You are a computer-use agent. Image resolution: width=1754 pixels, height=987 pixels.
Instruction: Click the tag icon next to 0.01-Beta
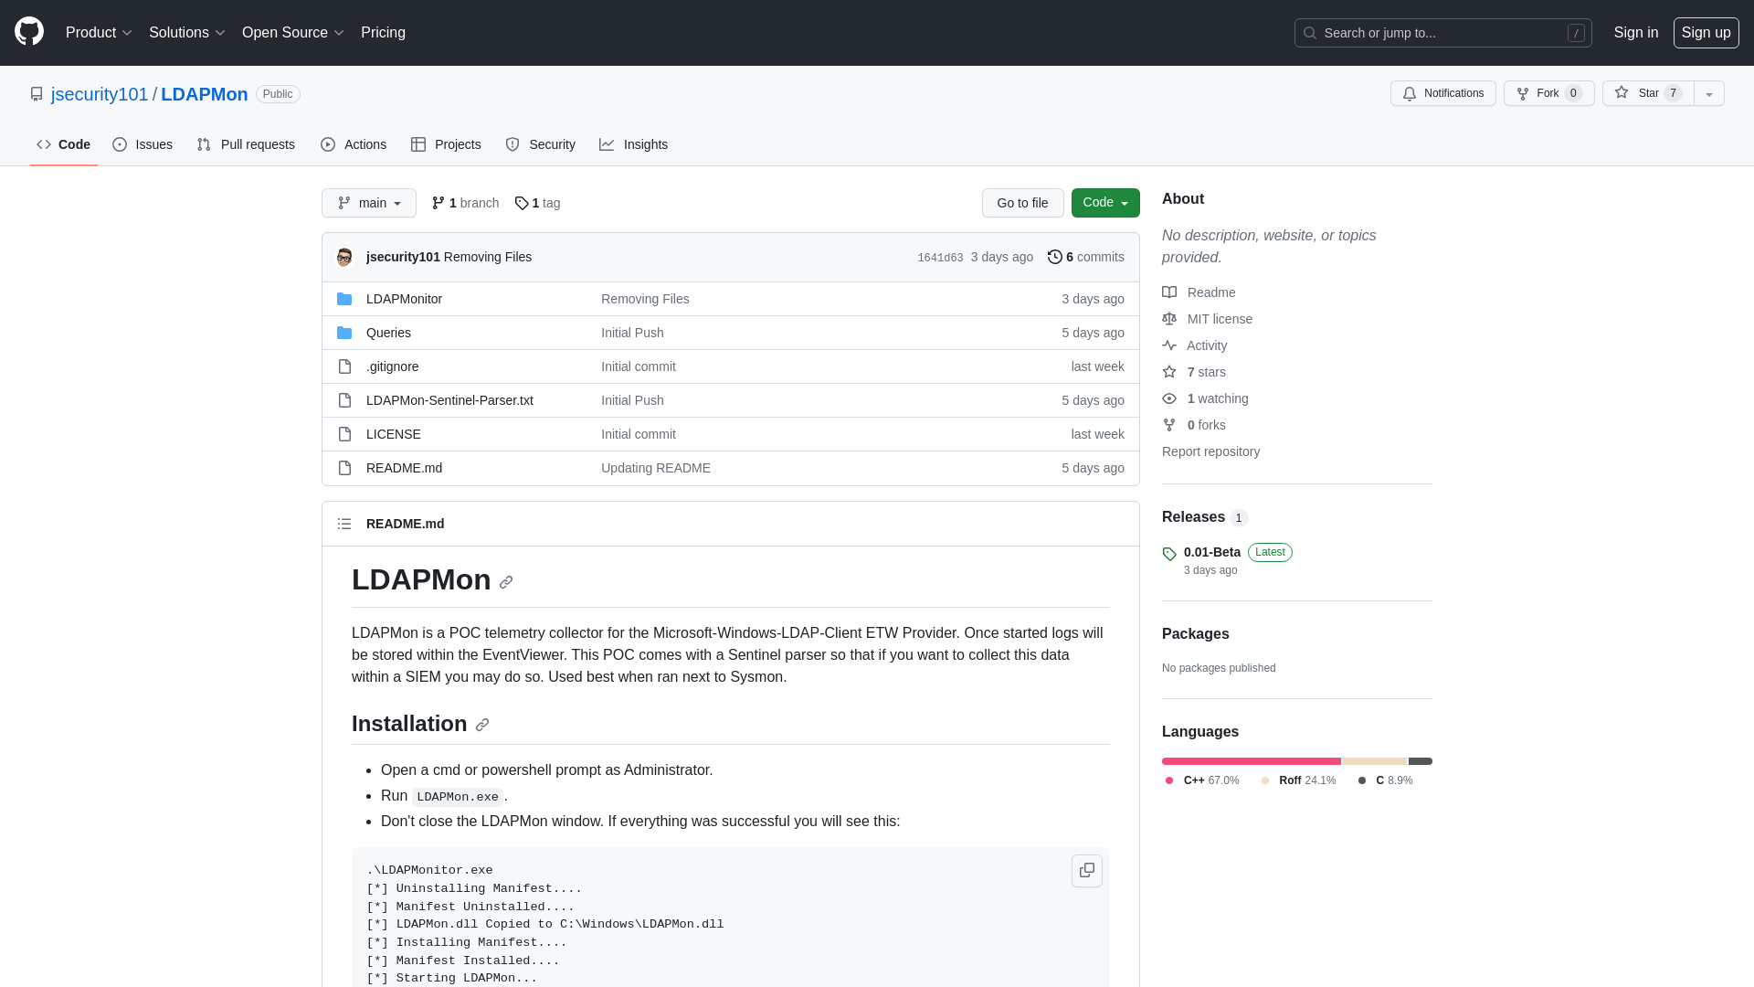(1169, 554)
